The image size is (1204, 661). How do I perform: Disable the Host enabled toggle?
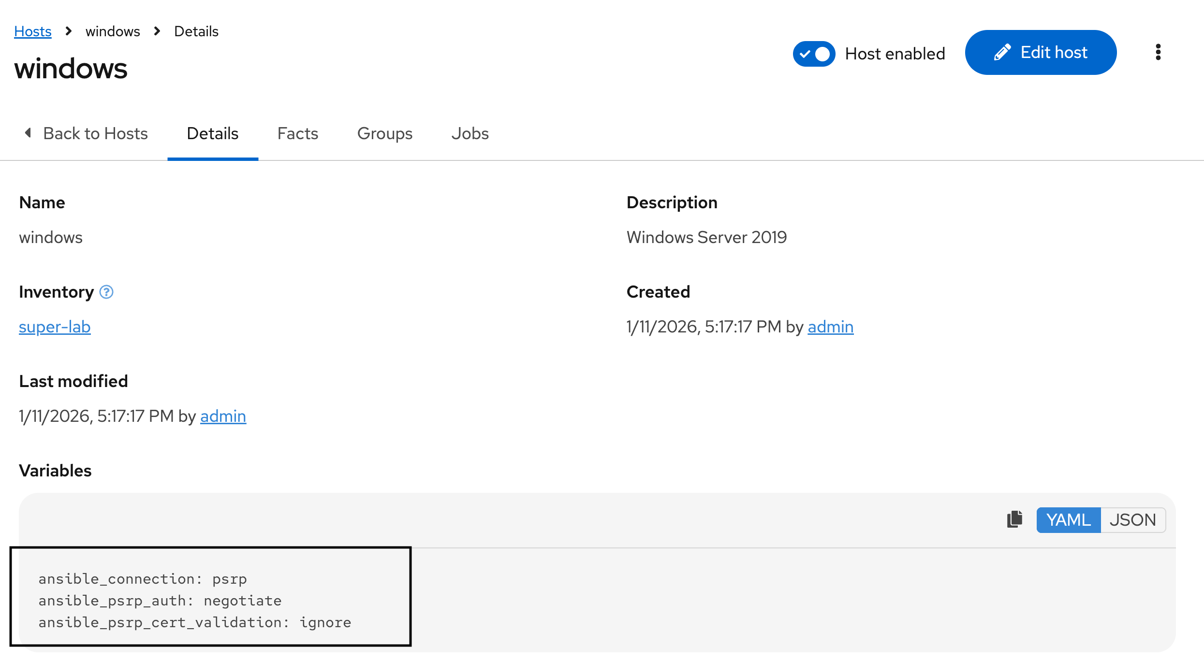pyautogui.click(x=814, y=54)
